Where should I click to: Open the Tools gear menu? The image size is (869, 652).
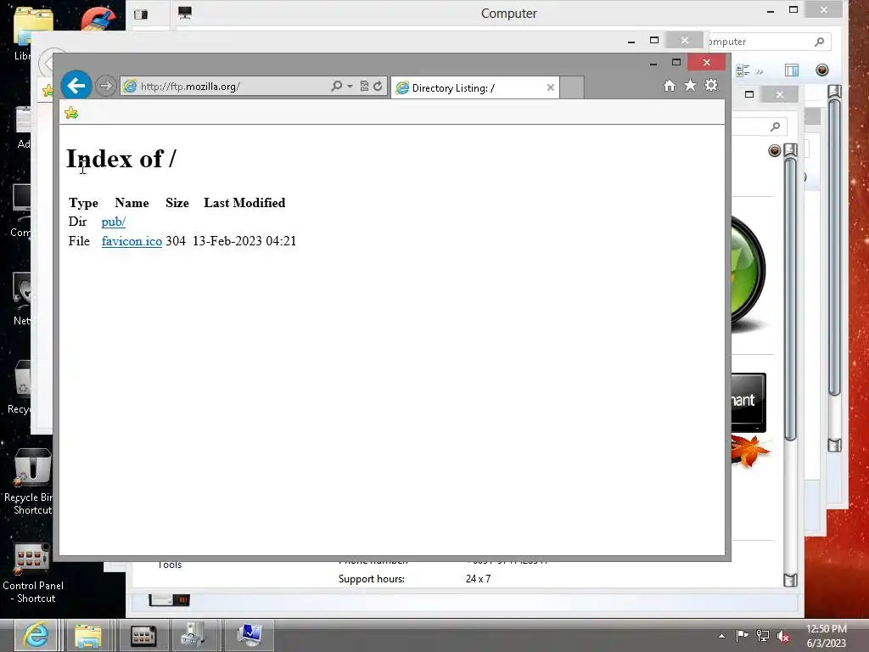tap(711, 86)
